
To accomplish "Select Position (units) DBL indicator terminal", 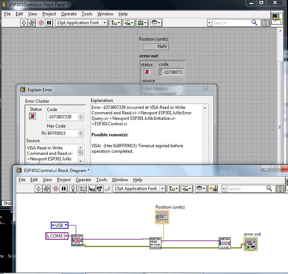I will [162, 217].
